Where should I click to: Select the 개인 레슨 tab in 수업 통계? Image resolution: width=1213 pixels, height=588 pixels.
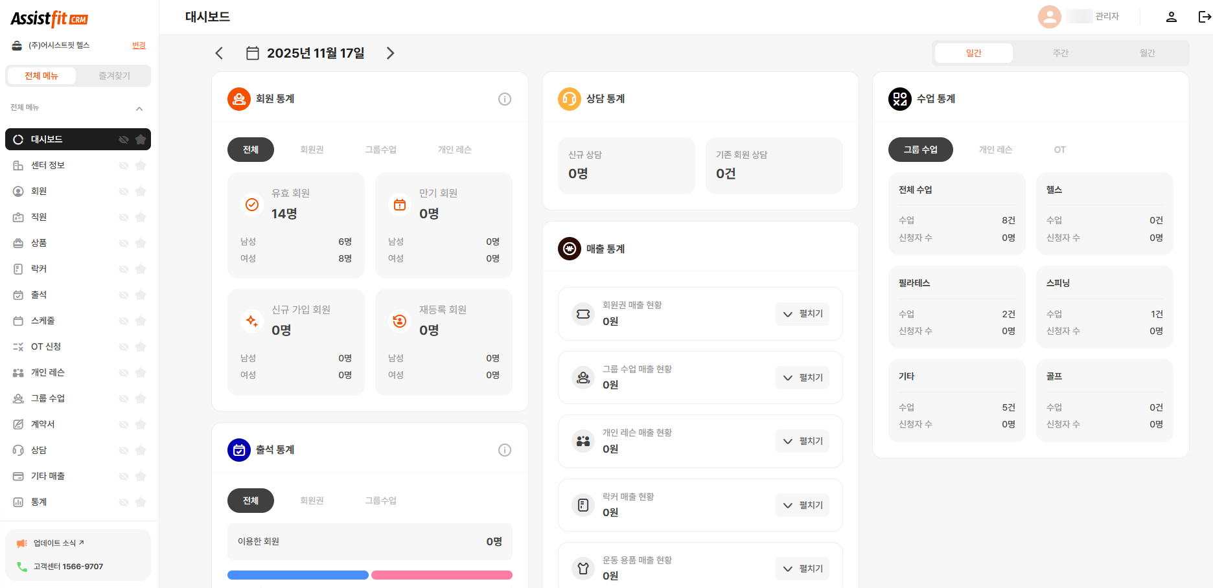[x=996, y=150]
